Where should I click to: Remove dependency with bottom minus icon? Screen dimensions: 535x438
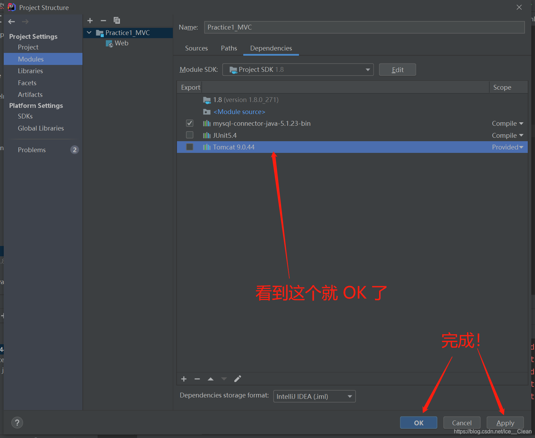197,379
